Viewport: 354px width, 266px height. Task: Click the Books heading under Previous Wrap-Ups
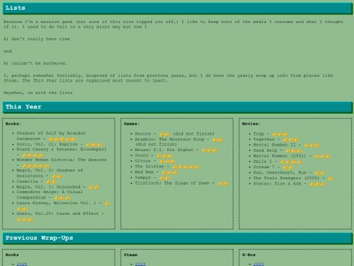click(x=12, y=255)
